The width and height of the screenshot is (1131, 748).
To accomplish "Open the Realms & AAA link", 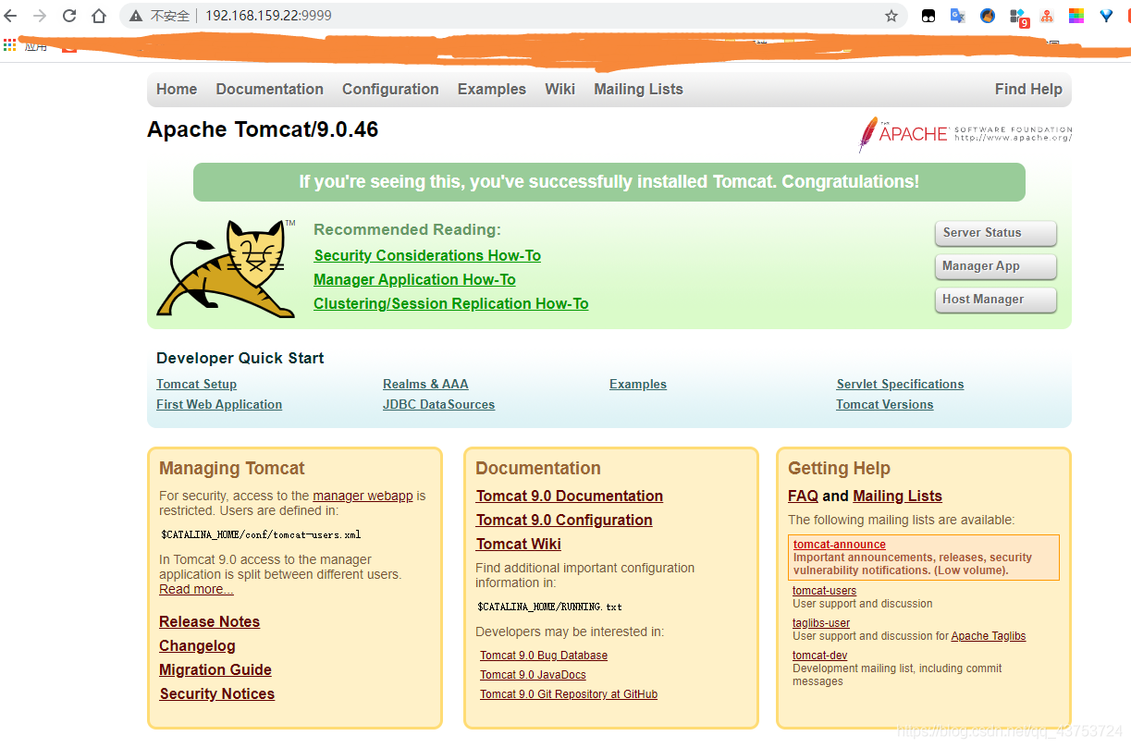I will [x=425, y=384].
